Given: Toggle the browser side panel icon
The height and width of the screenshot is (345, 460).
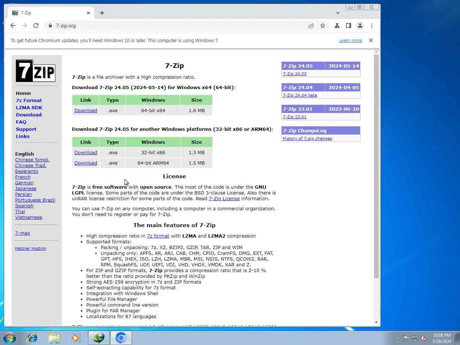Looking at the screenshot, I should tap(348, 26).
